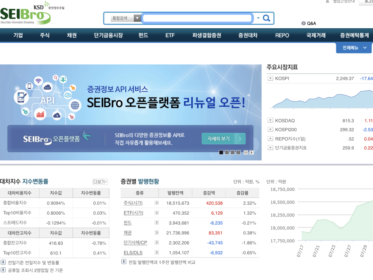Select the first banner slide indicator
373x280 pixels.
[x=221, y=152]
